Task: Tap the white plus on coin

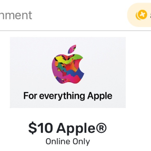Action: pyautogui.click(x=142, y=15)
